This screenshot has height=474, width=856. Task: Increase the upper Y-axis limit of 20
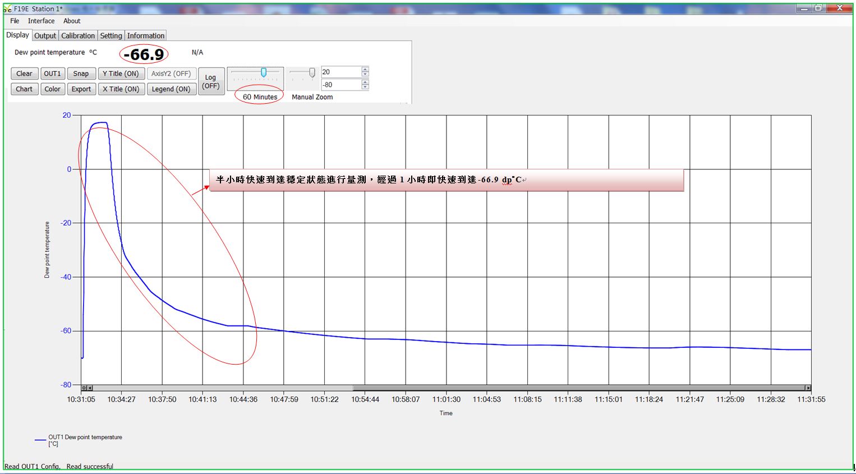tap(365, 70)
